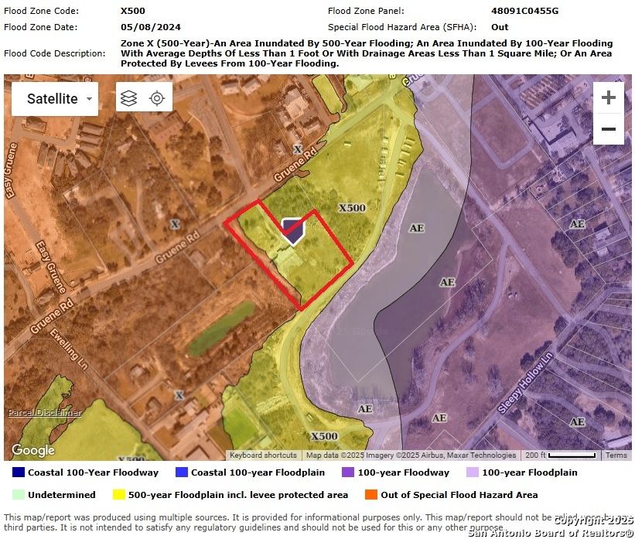Click the Coastal 100-year Floodplain legend swatch
Image resolution: width=635 pixels, height=539 pixels.
point(182,472)
